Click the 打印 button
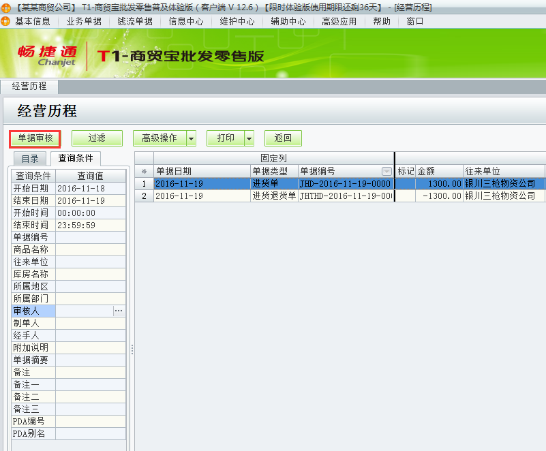This screenshot has height=451, width=546. pos(228,137)
